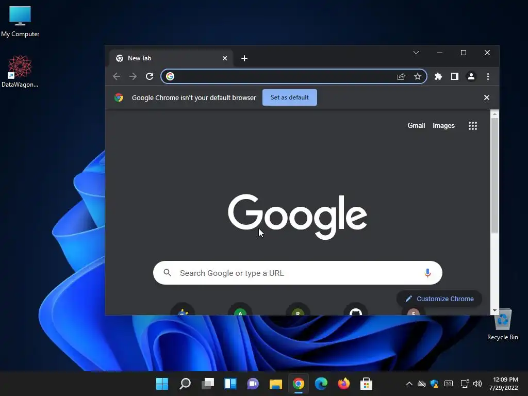The image size is (528, 396).
Task: Click Chrome's forward navigation arrow
Action: pyautogui.click(x=133, y=76)
